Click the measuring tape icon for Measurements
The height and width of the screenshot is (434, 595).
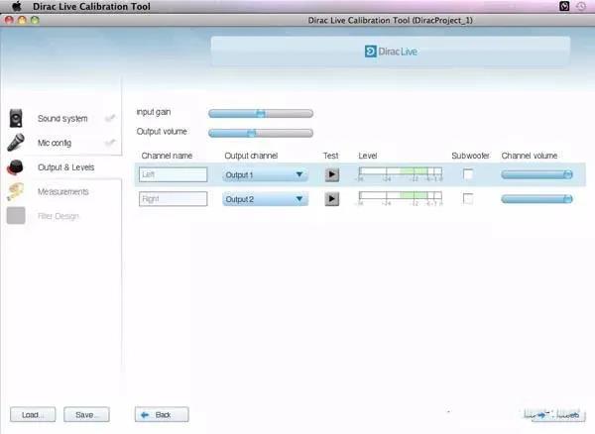point(16,191)
